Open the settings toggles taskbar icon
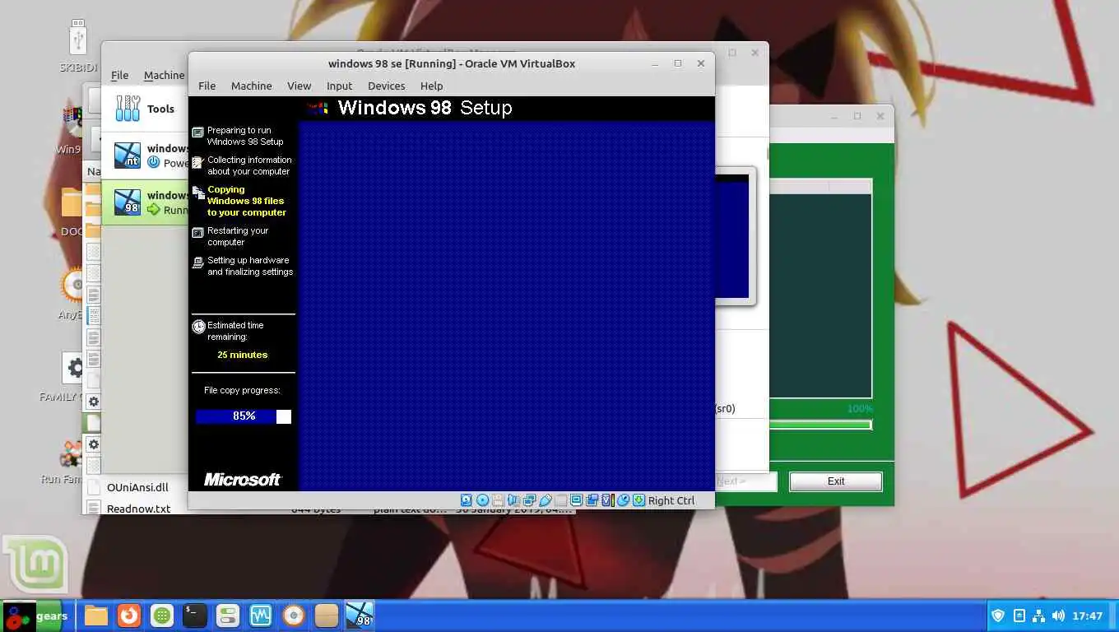Image resolution: width=1119 pixels, height=632 pixels. coord(228,616)
